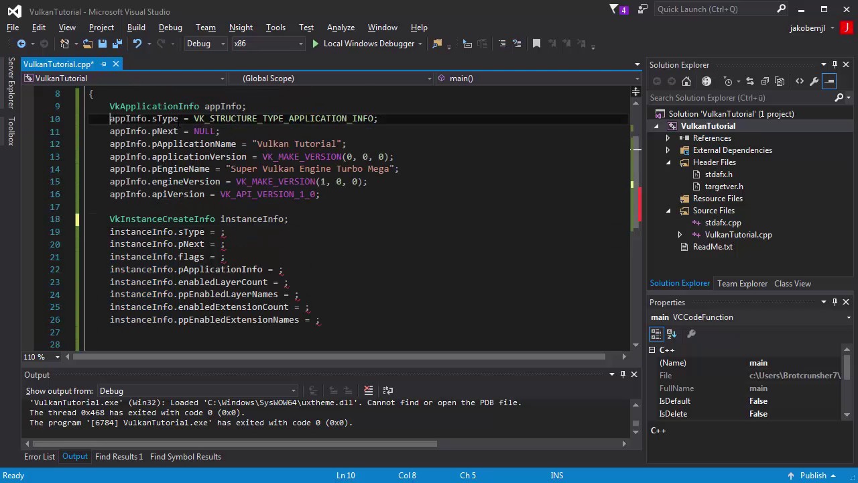This screenshot has height=483, width=858.
Task: Click the Undo arrow in the toolbar
Action: (137, 44)
